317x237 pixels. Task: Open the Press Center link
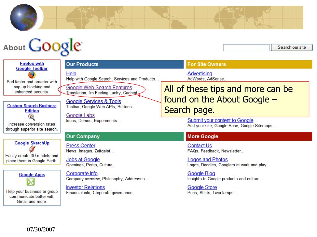coord(81,146)
